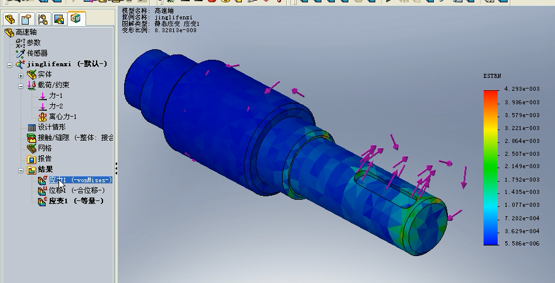The height and width of the screenshot is (283, 555).
Task: Click the 参数 parameters icon in tree
Action: (20, 43)
